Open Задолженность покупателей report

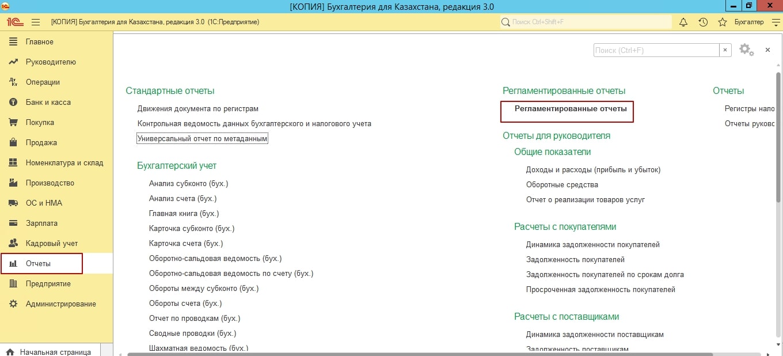pyautogui.click(x=575, y=260)
